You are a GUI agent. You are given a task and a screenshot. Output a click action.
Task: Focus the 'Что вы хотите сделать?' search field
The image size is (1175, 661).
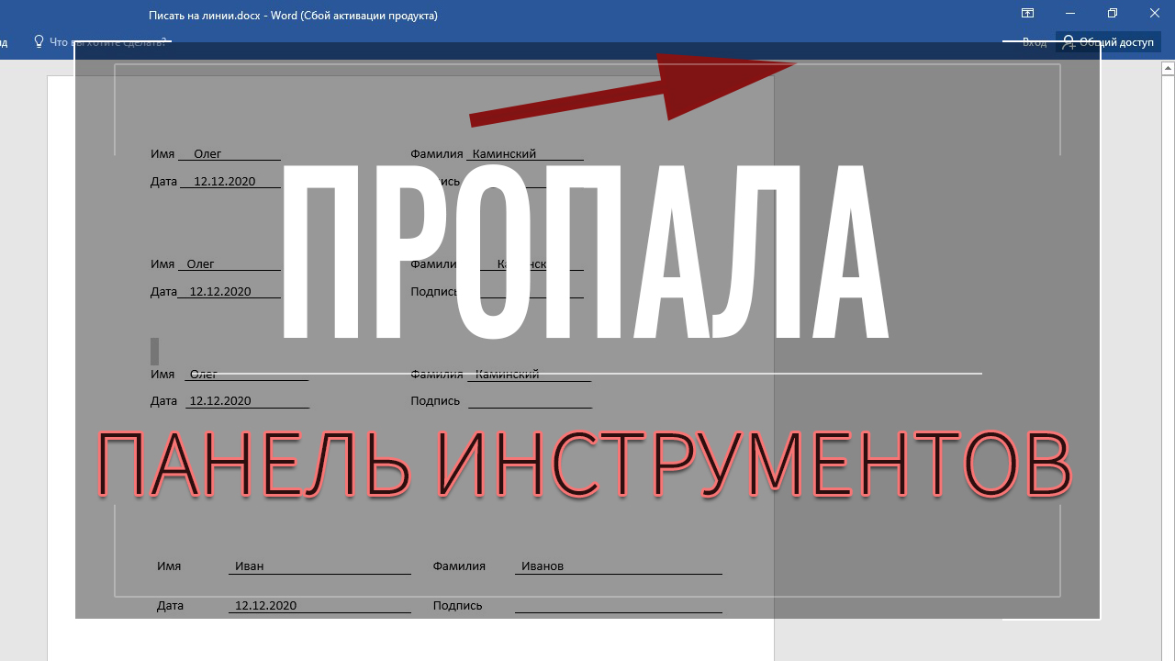(101, 42)
